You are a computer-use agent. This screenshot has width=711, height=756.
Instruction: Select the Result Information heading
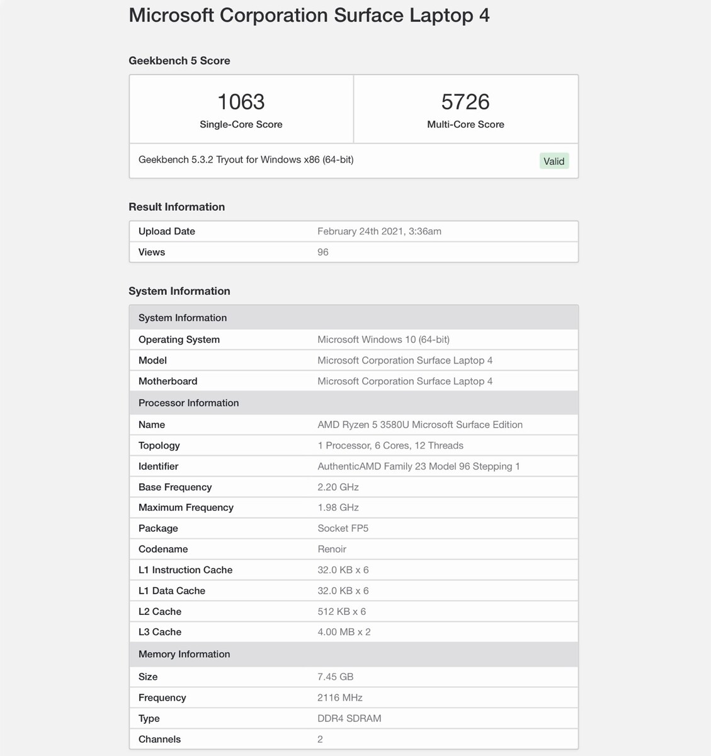point(176,207)
